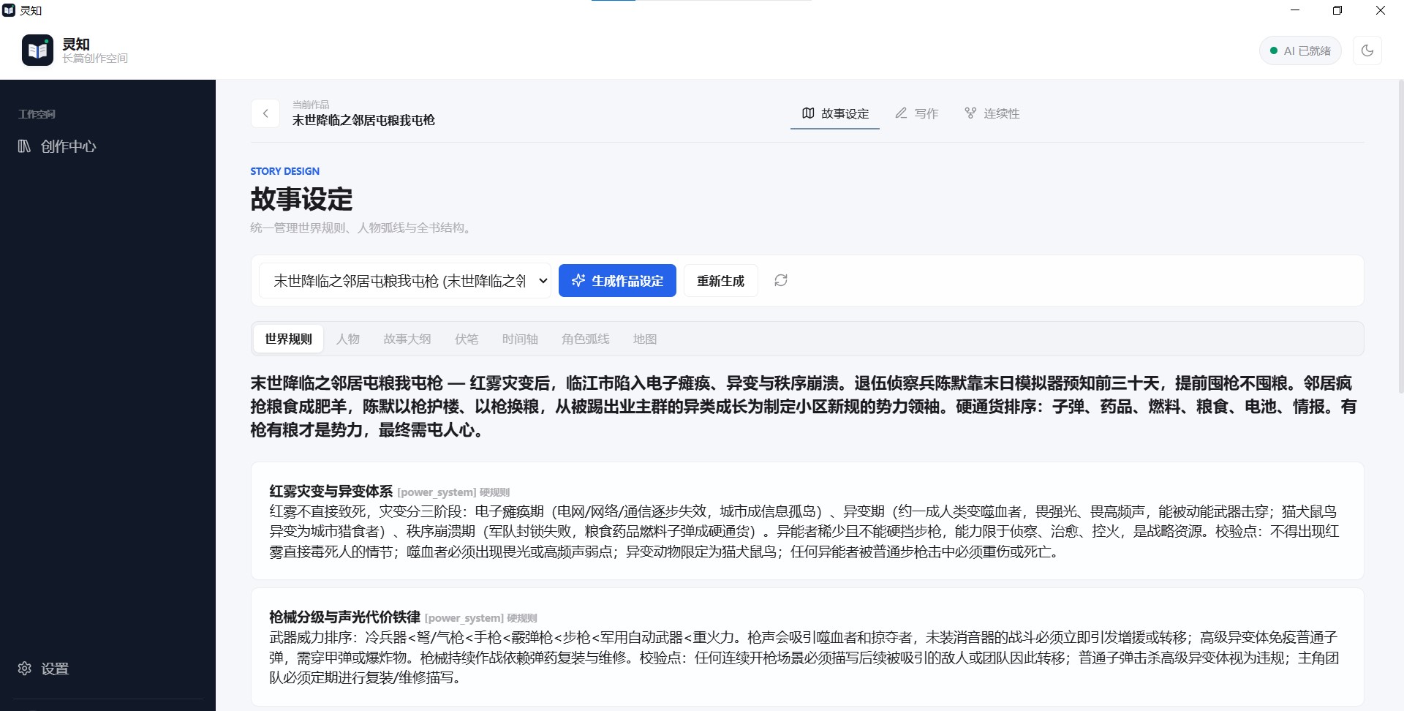Image resolution: width=1404 pixels, height=711 pixels.
Task: Select the 人物 sub-tab
Action: [348, 339]
